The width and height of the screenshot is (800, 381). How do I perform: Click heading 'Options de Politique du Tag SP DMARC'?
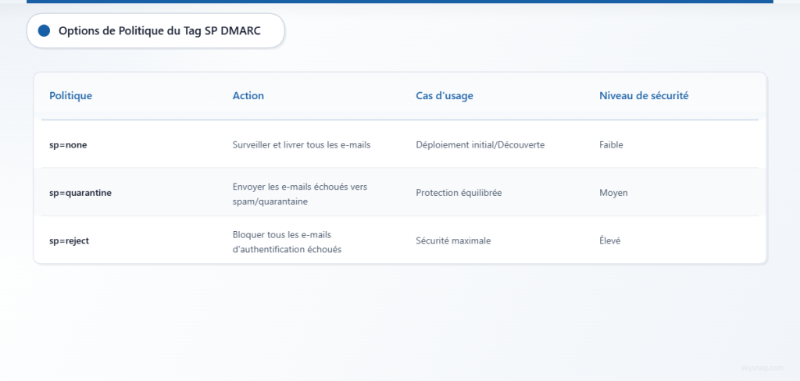159,30
